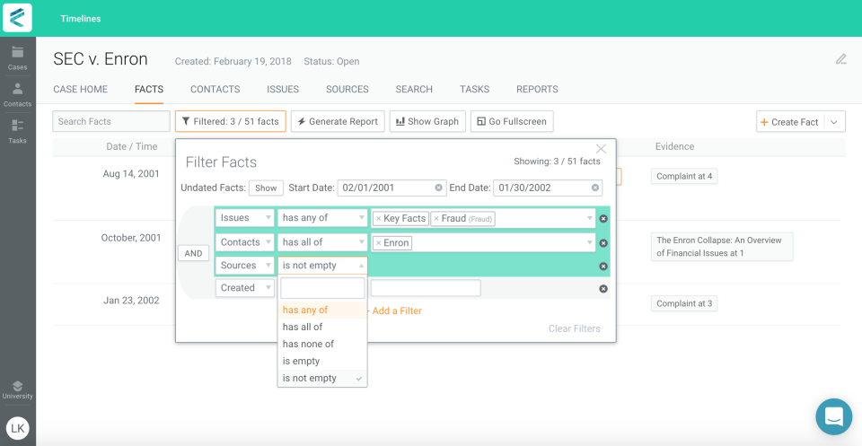Remove the Created filter row
Image resolution: width=862 pixels, height=446 pixels.
pos(603,288)
